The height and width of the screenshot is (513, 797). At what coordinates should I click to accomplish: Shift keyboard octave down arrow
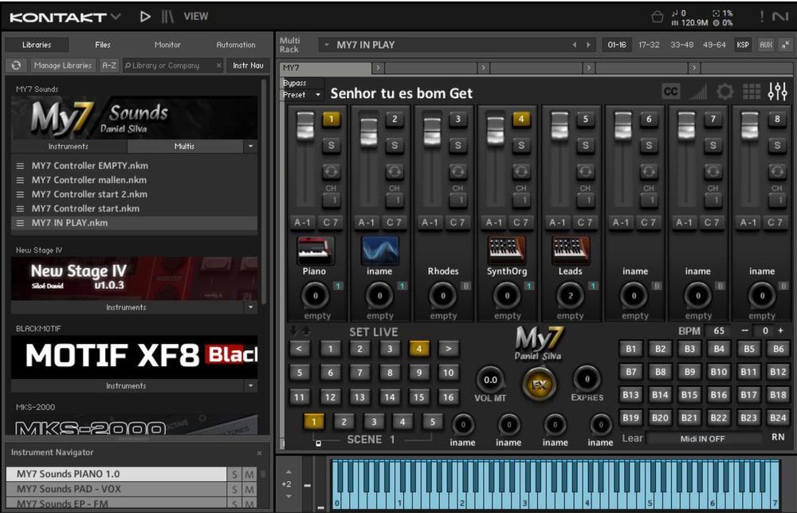pos(289,495)
